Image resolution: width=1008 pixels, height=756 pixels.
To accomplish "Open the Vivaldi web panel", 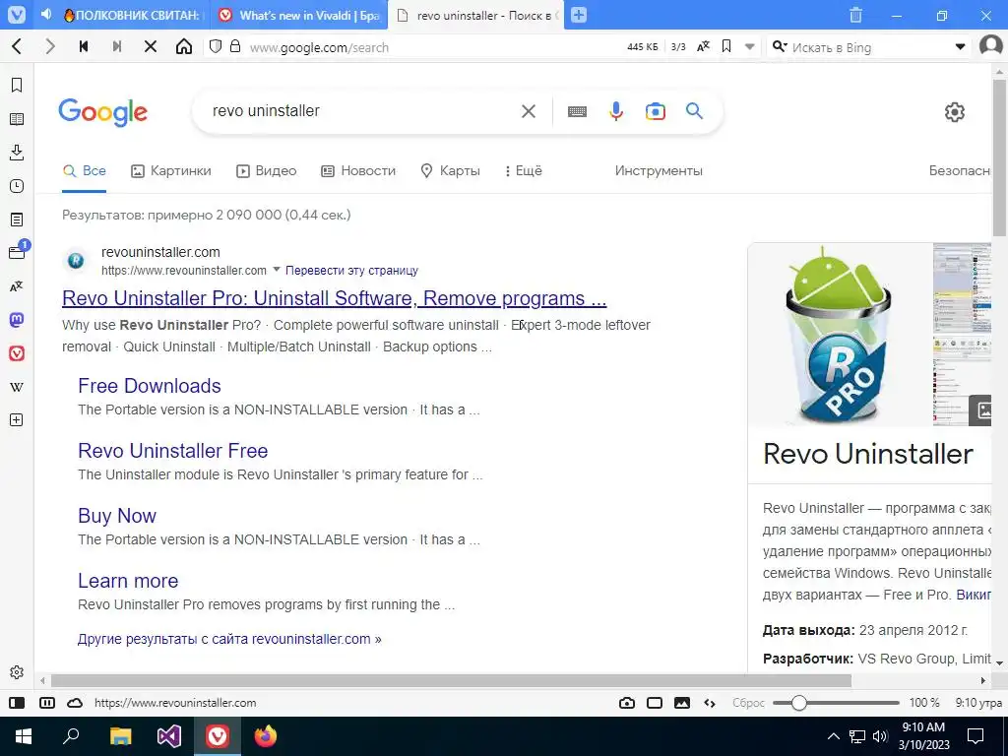I will coord(17,353).
